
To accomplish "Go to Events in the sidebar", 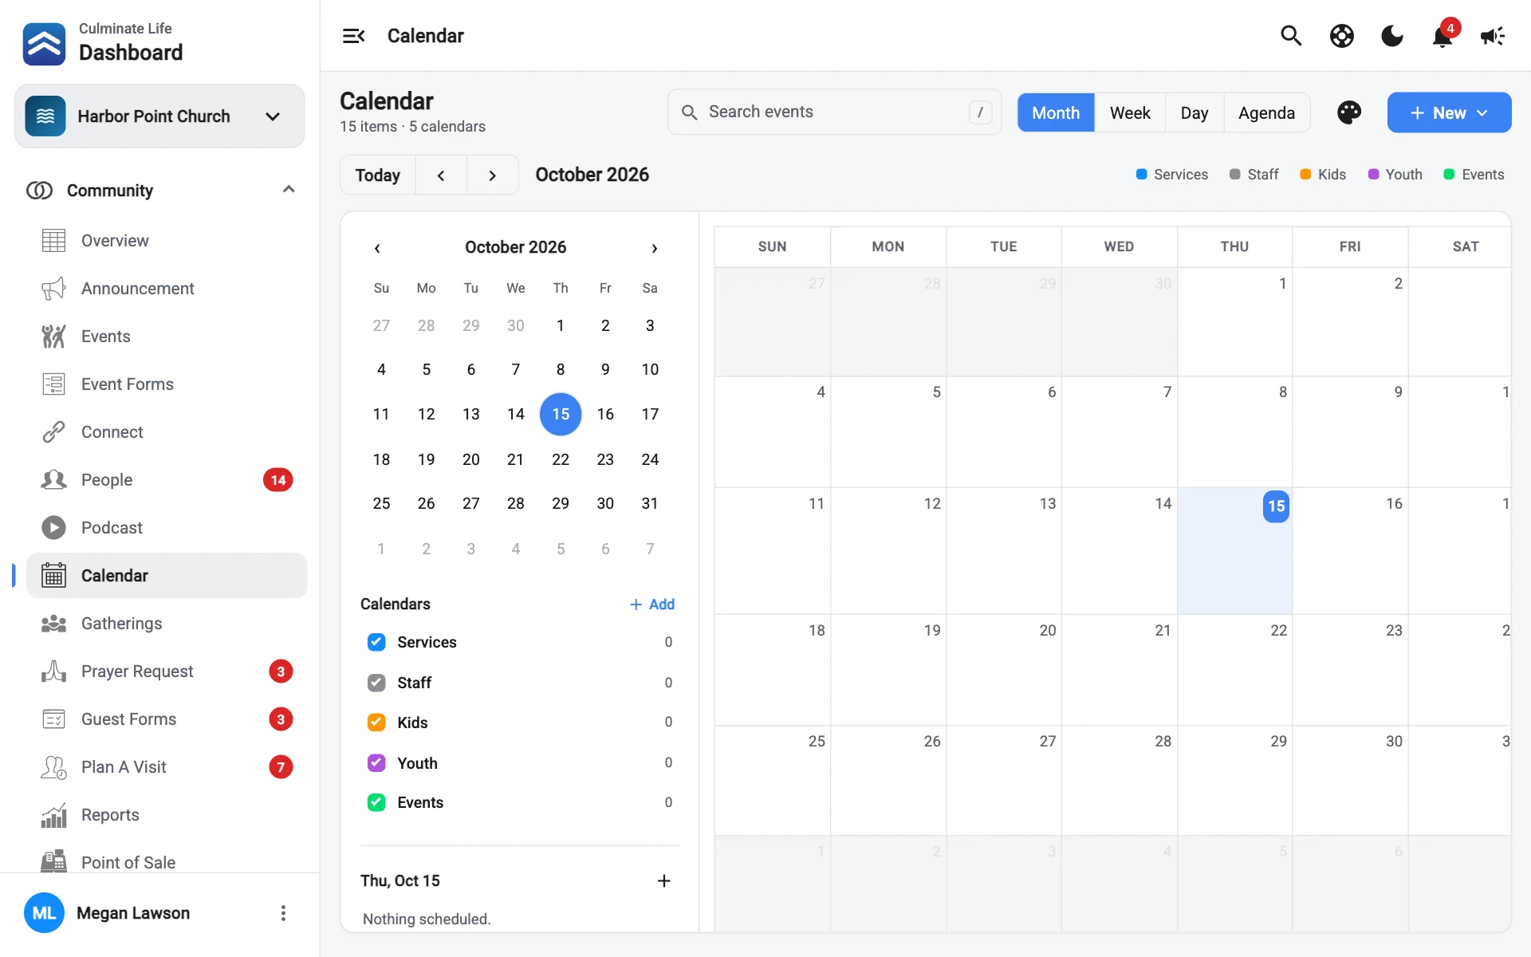I will [x=167, y=337].
